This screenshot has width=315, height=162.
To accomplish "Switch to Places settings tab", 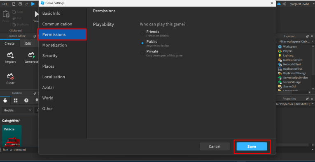I will (x=62, y=66).
